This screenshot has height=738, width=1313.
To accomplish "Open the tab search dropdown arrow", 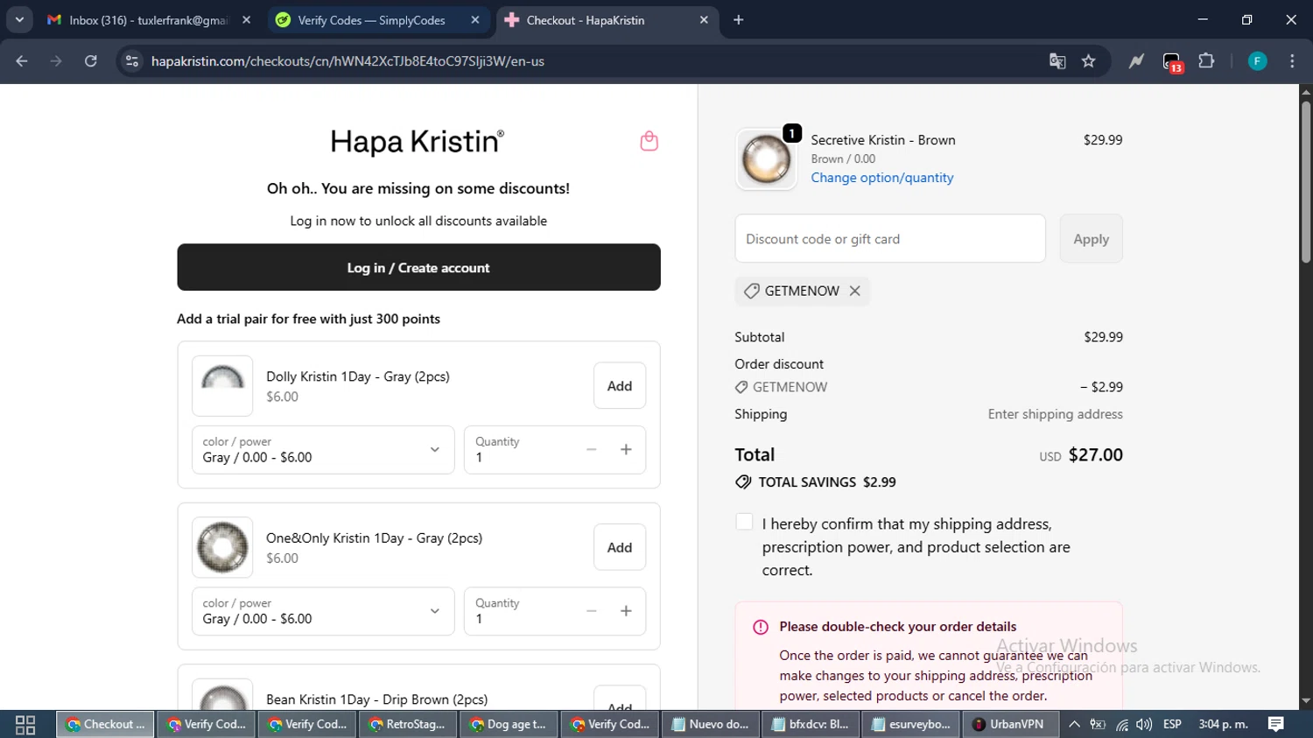I will (x=19, y=20).
